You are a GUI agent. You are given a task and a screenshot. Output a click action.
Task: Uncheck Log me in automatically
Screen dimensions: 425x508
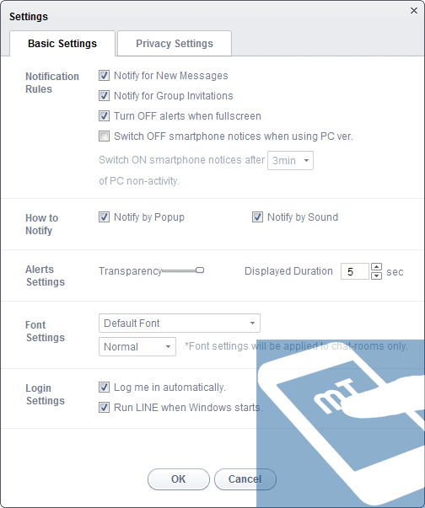104,388
